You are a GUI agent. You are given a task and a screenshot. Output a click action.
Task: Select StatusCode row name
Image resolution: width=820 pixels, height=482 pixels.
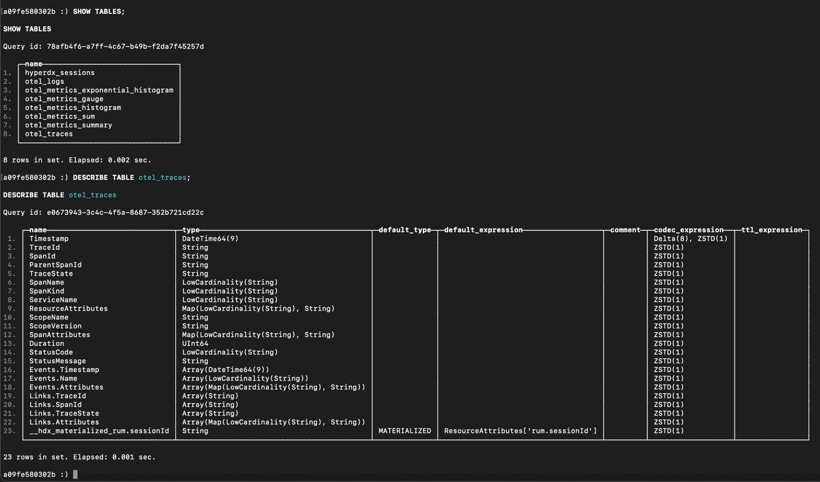click(x=51, y=352)
